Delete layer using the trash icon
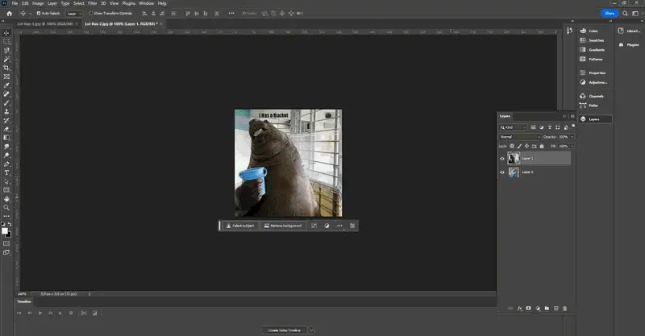 tap(565, 308)
